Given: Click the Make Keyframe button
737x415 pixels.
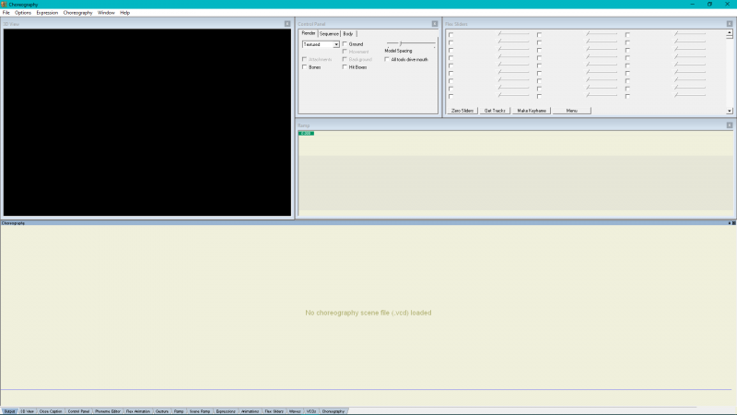Looking at the screenshot, I should point(532,111).
